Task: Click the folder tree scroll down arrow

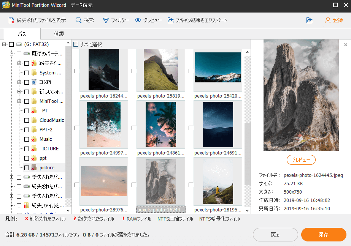Action: (x=68, y=210)
